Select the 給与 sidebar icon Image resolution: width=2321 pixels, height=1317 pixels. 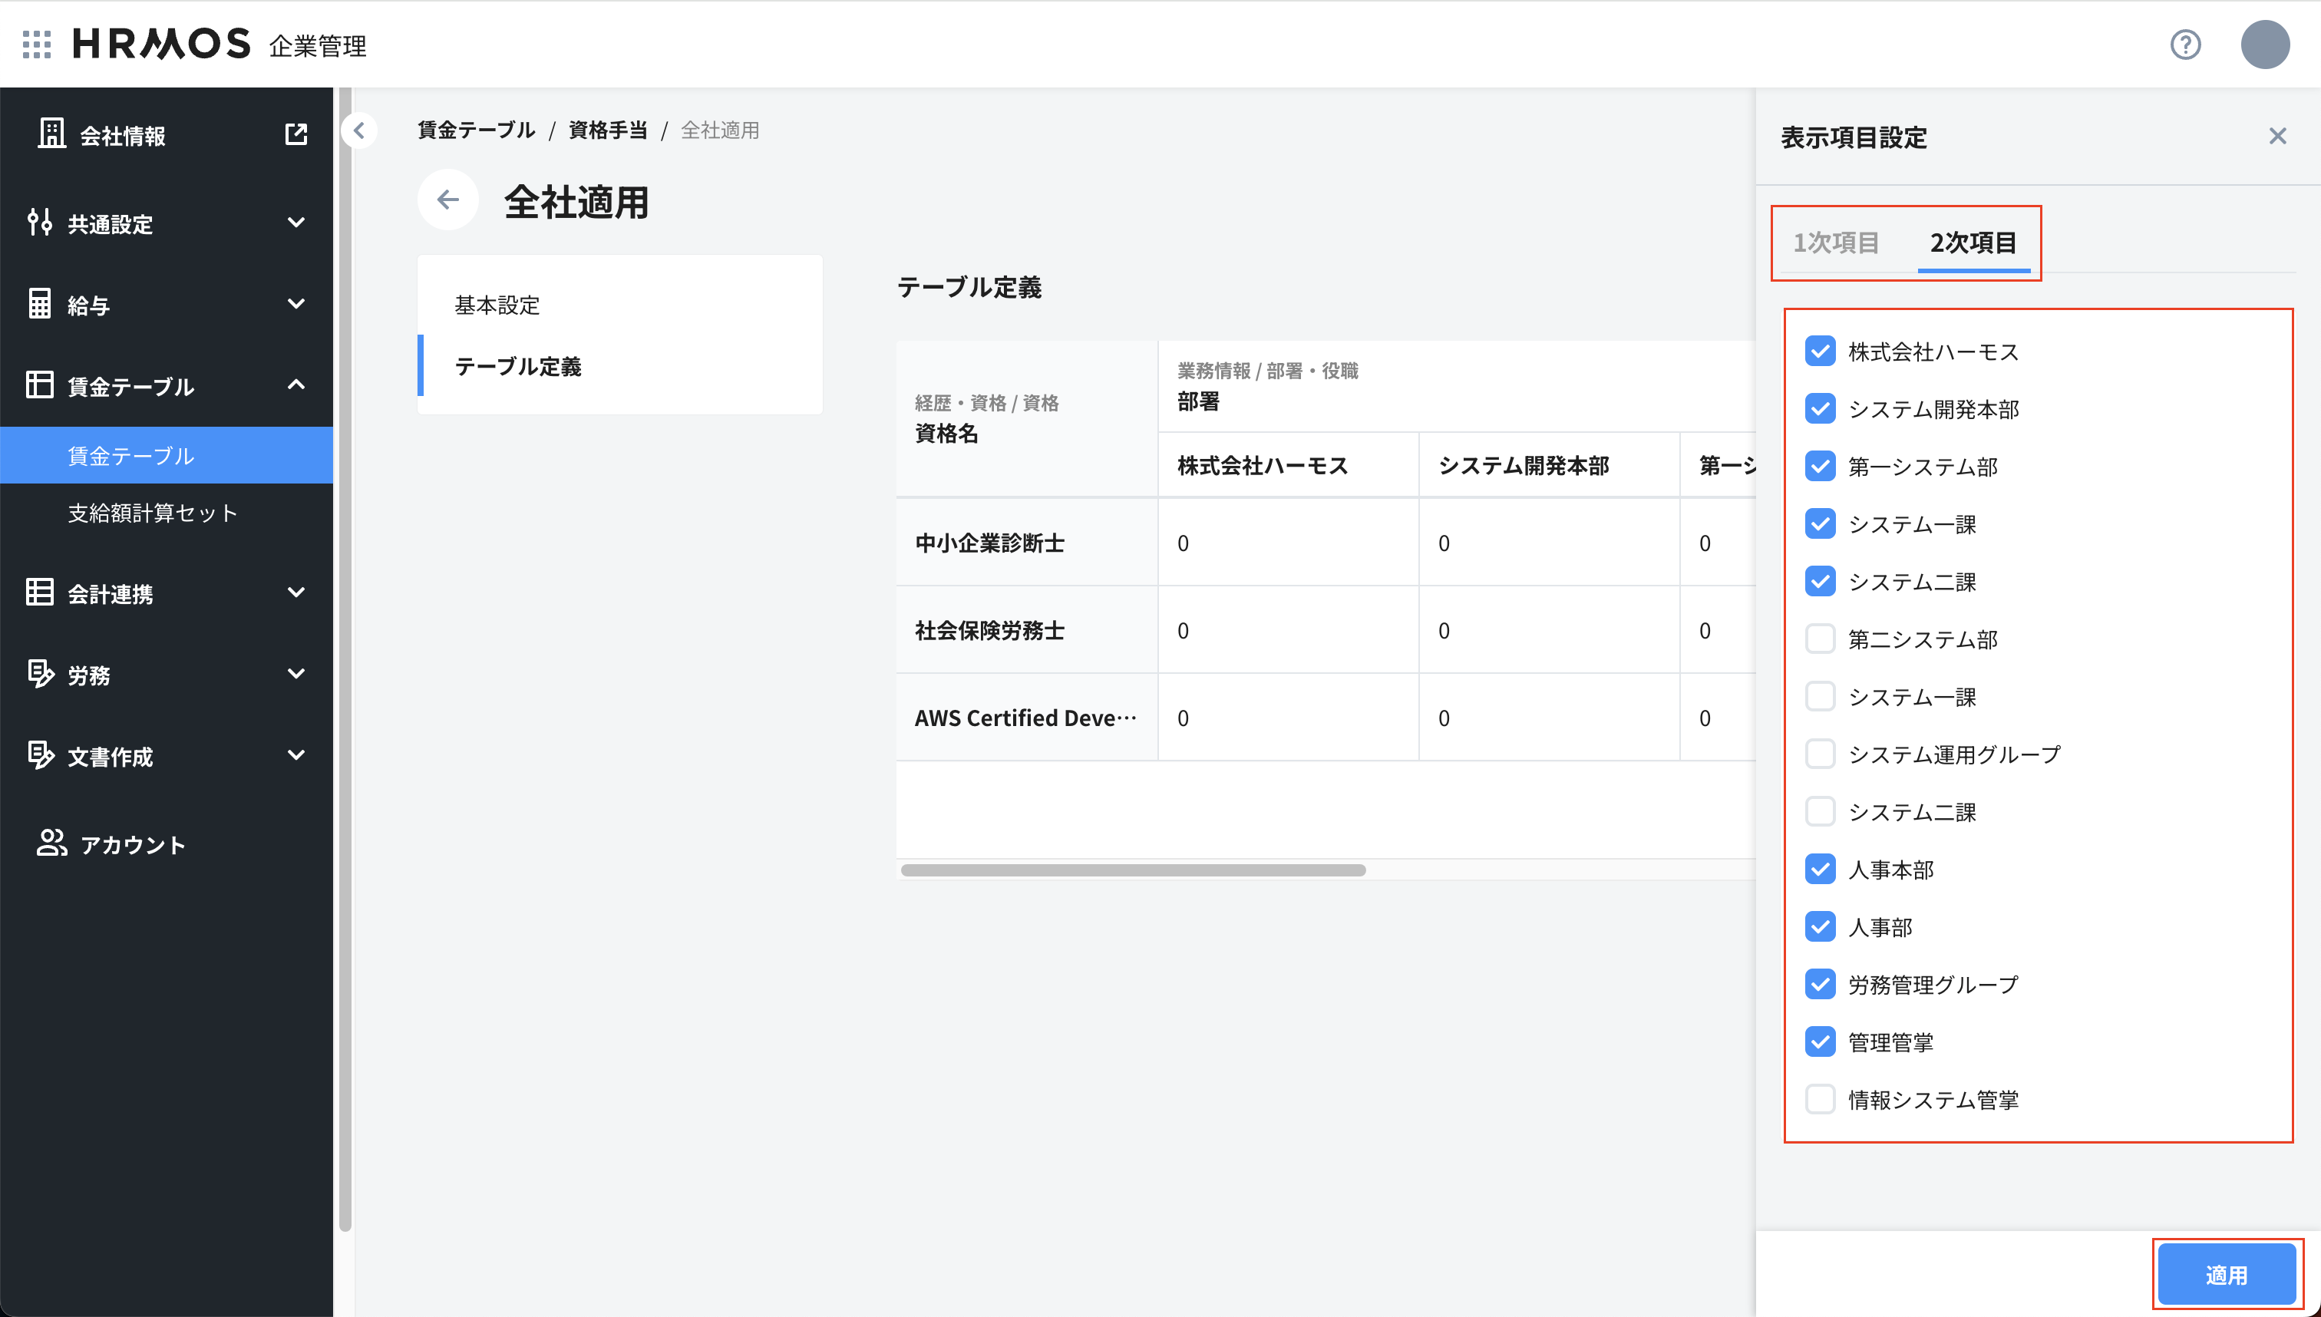(41, 304)
